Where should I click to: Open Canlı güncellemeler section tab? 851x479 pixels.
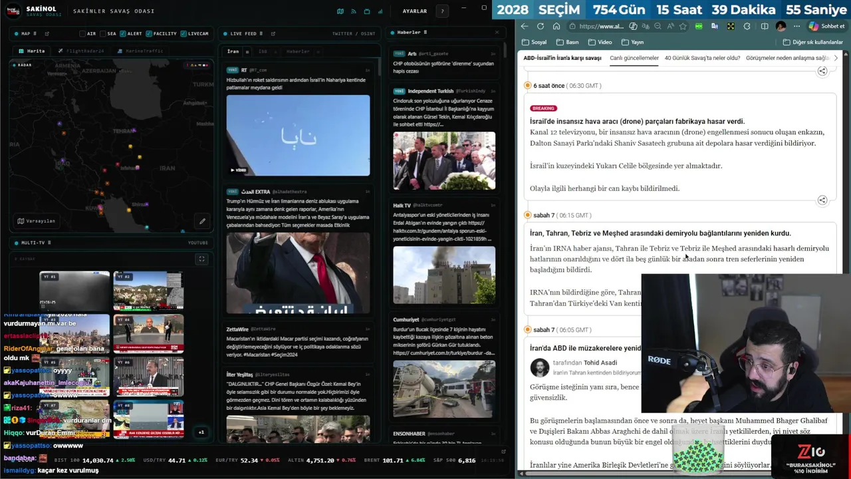click(x=634, y=58)
